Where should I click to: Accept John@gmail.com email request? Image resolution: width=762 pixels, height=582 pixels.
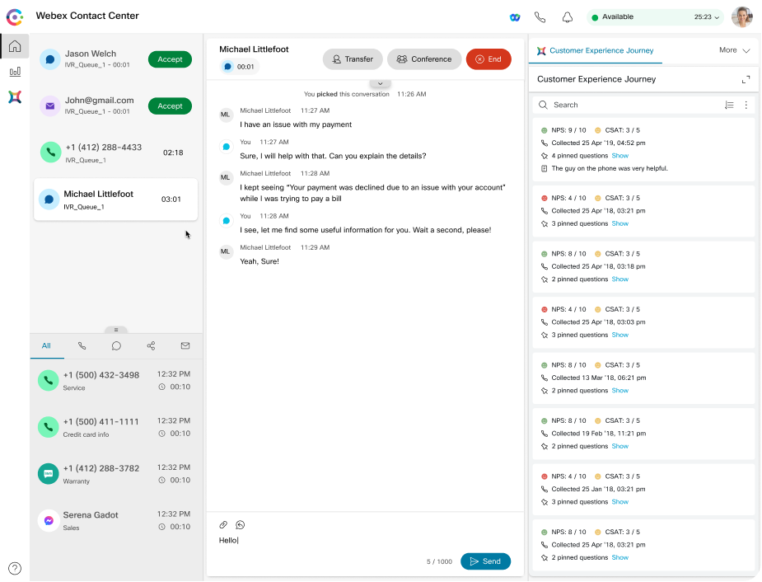click(x=170, y=106)
